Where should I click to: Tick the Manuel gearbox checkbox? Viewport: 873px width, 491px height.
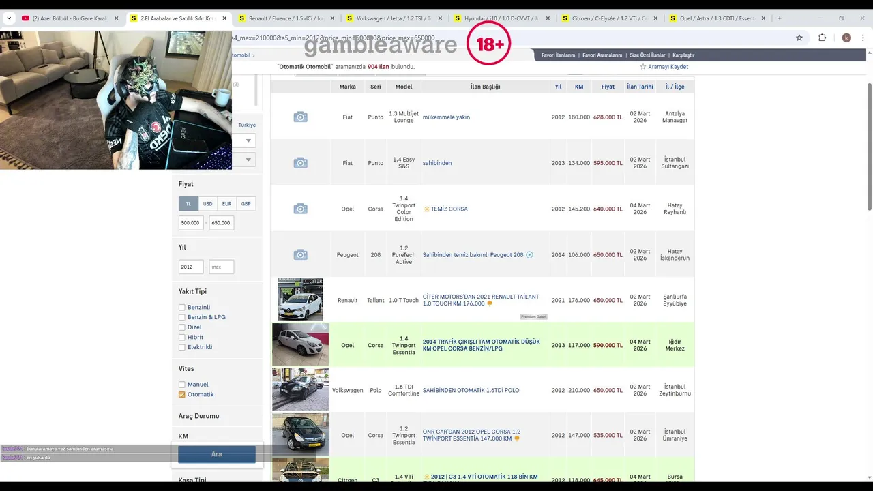[x=182, y=385]
